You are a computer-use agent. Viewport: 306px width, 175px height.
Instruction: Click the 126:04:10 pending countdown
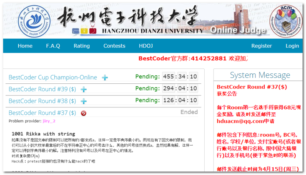(180, 100)
